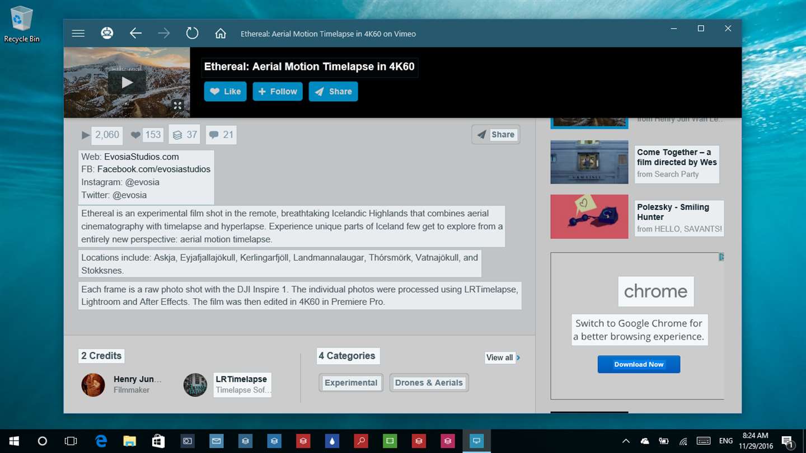Show hidden system tray icons
The image size is (806, 453).
coord(626,441)
